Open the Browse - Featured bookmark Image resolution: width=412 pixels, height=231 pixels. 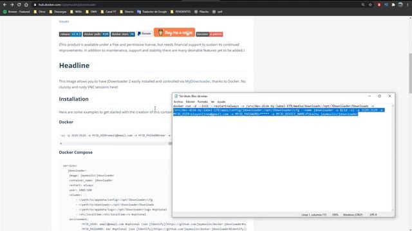(x=16, y=12)
